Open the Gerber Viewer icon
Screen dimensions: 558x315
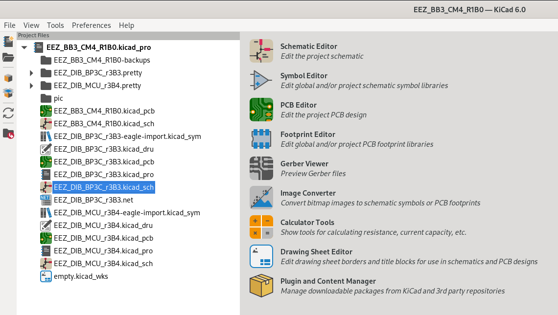pos(261,168)
